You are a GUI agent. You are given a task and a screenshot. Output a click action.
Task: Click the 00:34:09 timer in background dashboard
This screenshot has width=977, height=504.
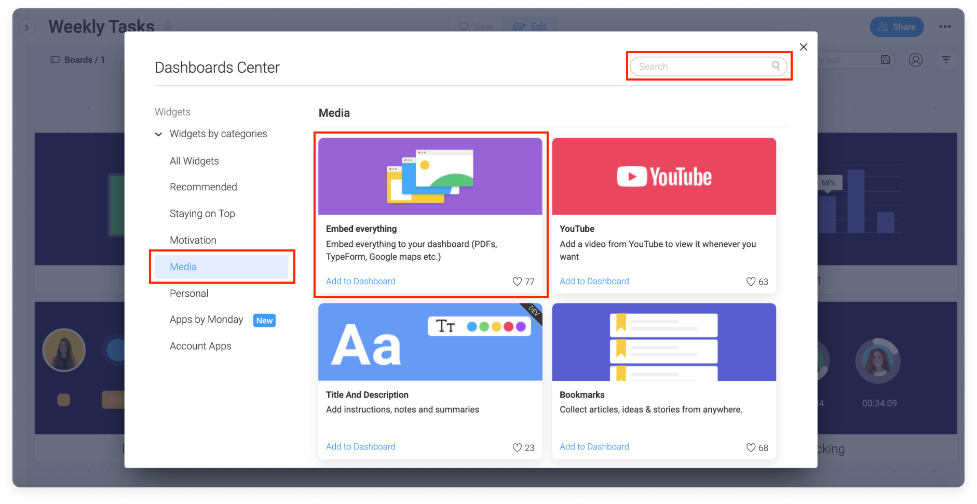click(879, 403)
